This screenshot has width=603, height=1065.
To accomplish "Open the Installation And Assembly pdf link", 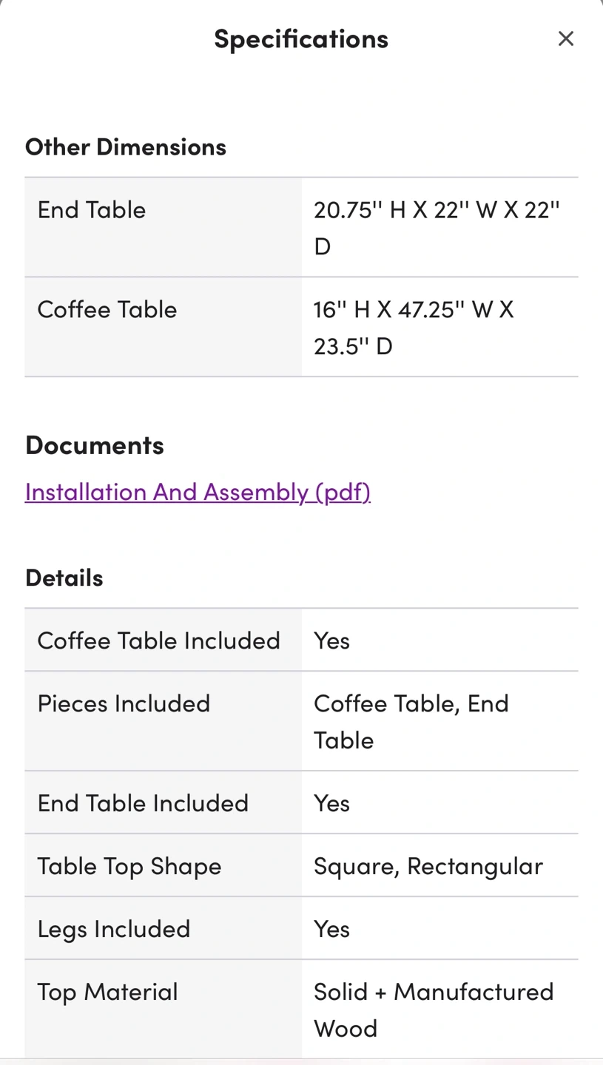I will pos(198,492).
